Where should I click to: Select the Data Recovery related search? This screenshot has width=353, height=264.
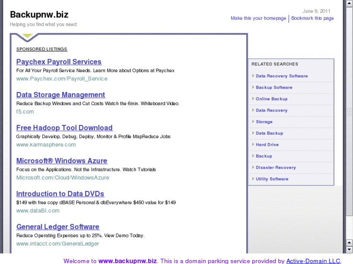271,110
